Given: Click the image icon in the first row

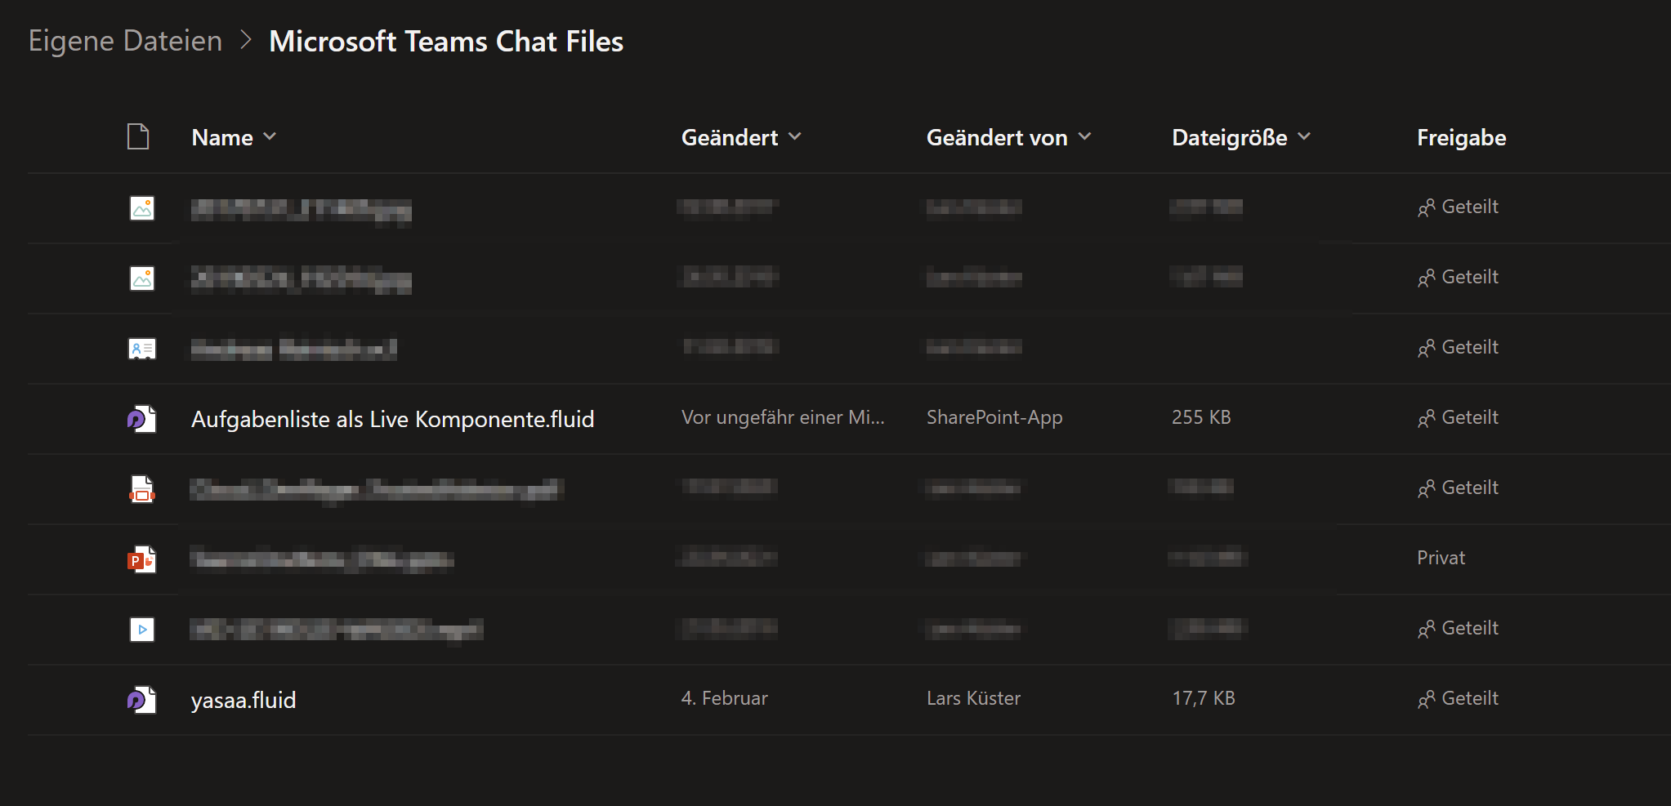Looking at the screenshot, I should (x=142, y=208).
